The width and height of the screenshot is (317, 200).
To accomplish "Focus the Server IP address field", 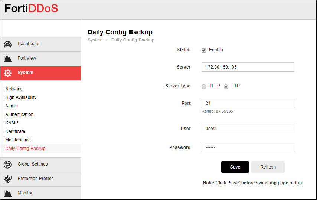I will coord(248,67).
